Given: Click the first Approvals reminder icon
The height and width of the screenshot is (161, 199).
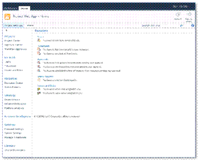Looking at the screenshot, I should point(39,63).
